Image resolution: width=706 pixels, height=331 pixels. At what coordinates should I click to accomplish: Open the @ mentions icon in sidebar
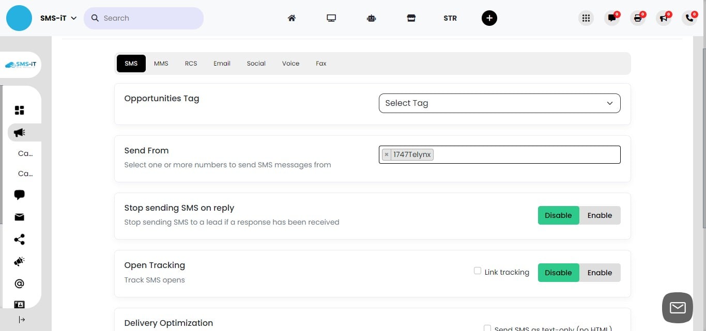point(19,283)
